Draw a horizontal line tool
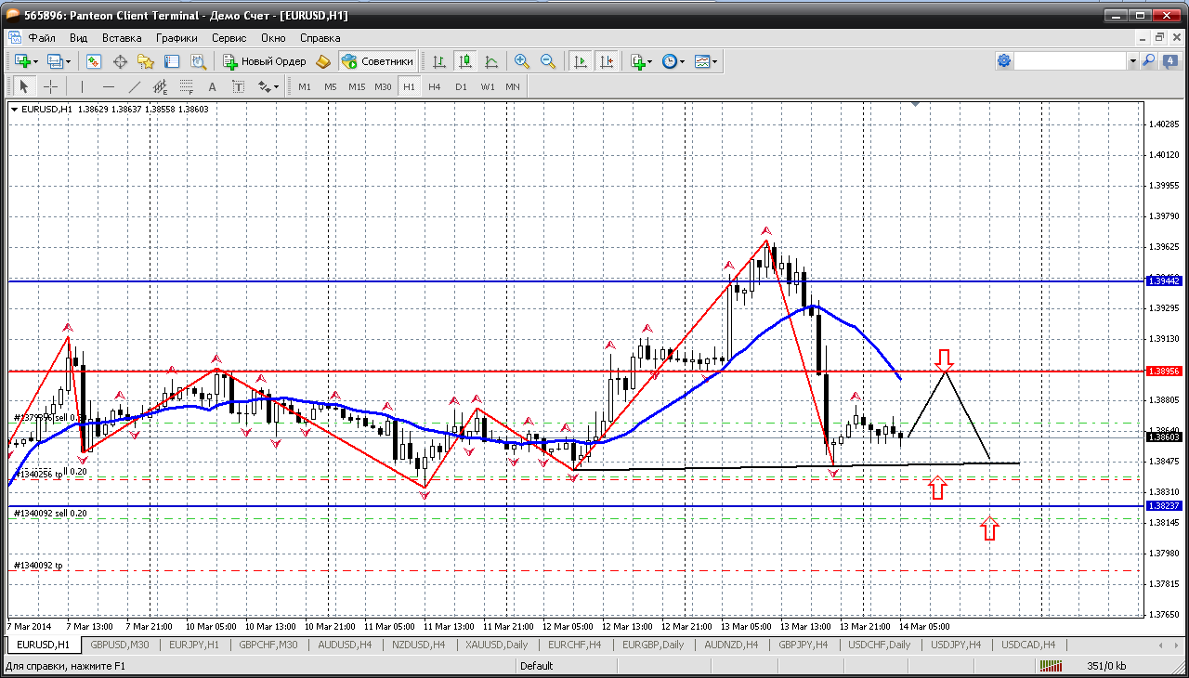Image resolution: width=1189 pixels, height=678 pixels. (109, 86)
